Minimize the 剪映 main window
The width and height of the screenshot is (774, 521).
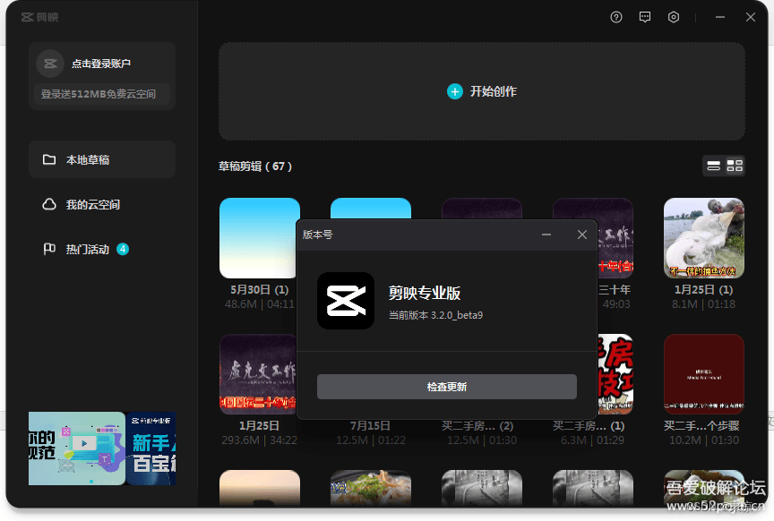[x=720, y=17]
